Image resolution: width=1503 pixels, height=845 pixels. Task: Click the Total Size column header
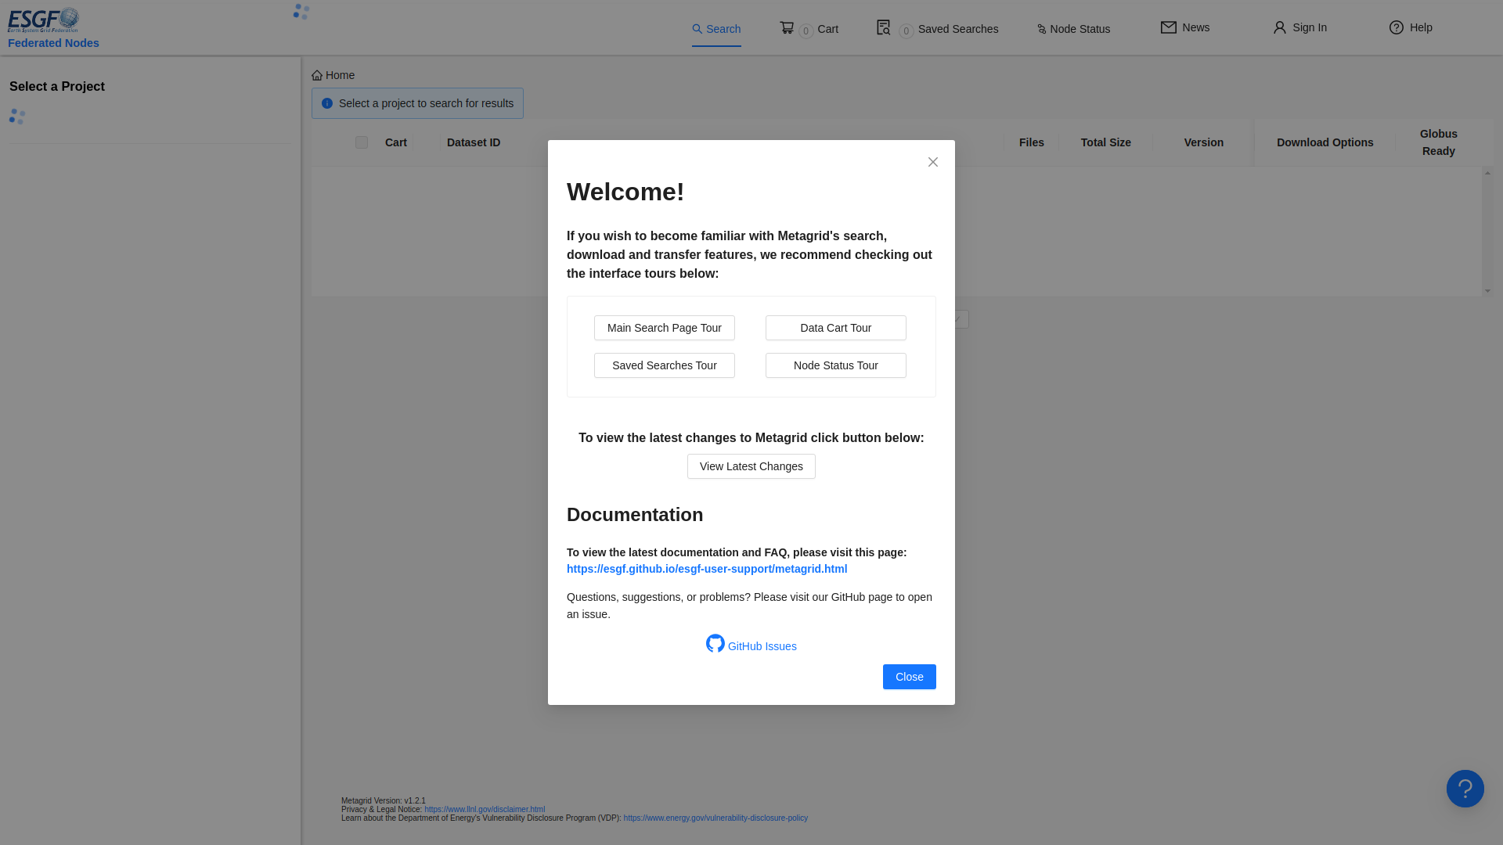pyautogui.click(x=1106, y=142)
